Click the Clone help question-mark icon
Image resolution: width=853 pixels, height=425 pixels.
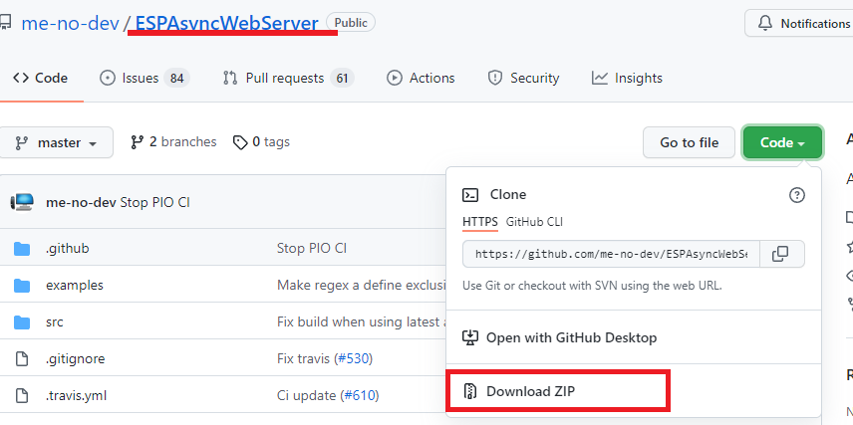pyautogui.click(x=797, y=194)
